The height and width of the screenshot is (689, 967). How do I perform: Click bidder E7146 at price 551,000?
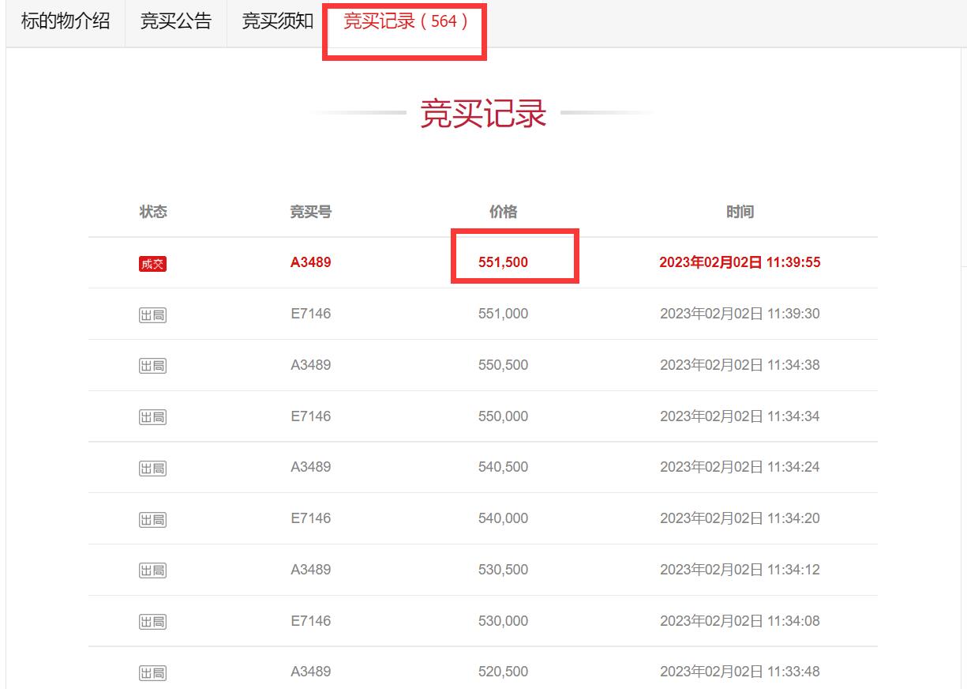[x=311, y=314]
